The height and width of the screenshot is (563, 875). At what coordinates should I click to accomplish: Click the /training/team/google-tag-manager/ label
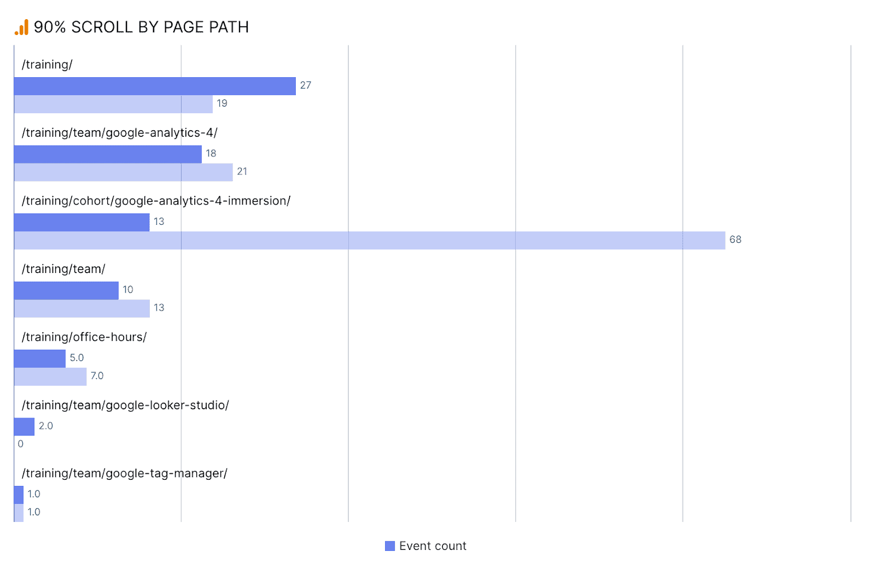(x=124, y=473)
